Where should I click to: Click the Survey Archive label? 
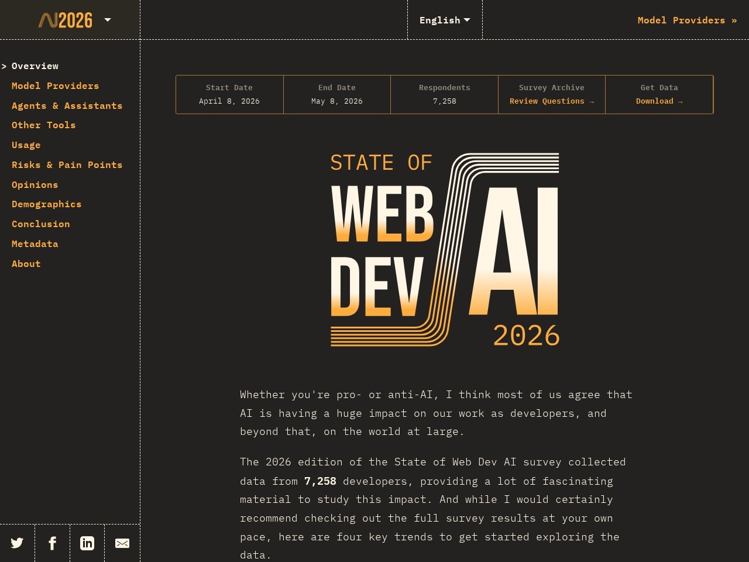[551, 88]
